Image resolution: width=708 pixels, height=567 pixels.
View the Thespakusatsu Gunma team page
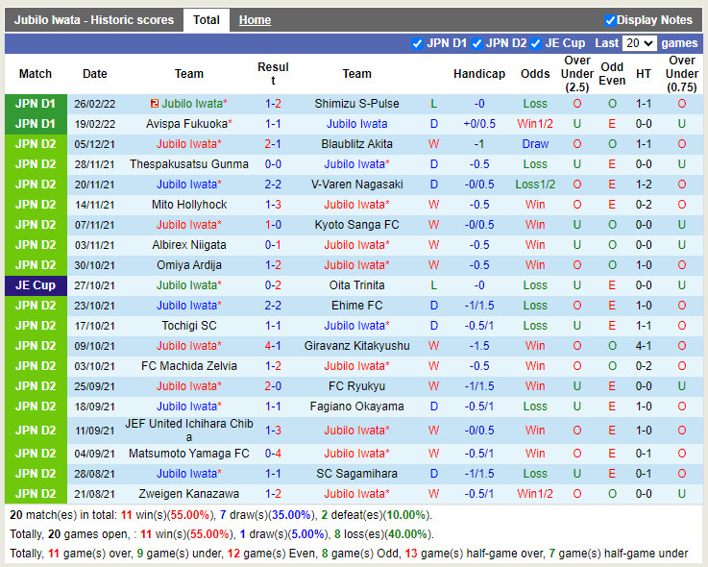[x=189, y=164]
